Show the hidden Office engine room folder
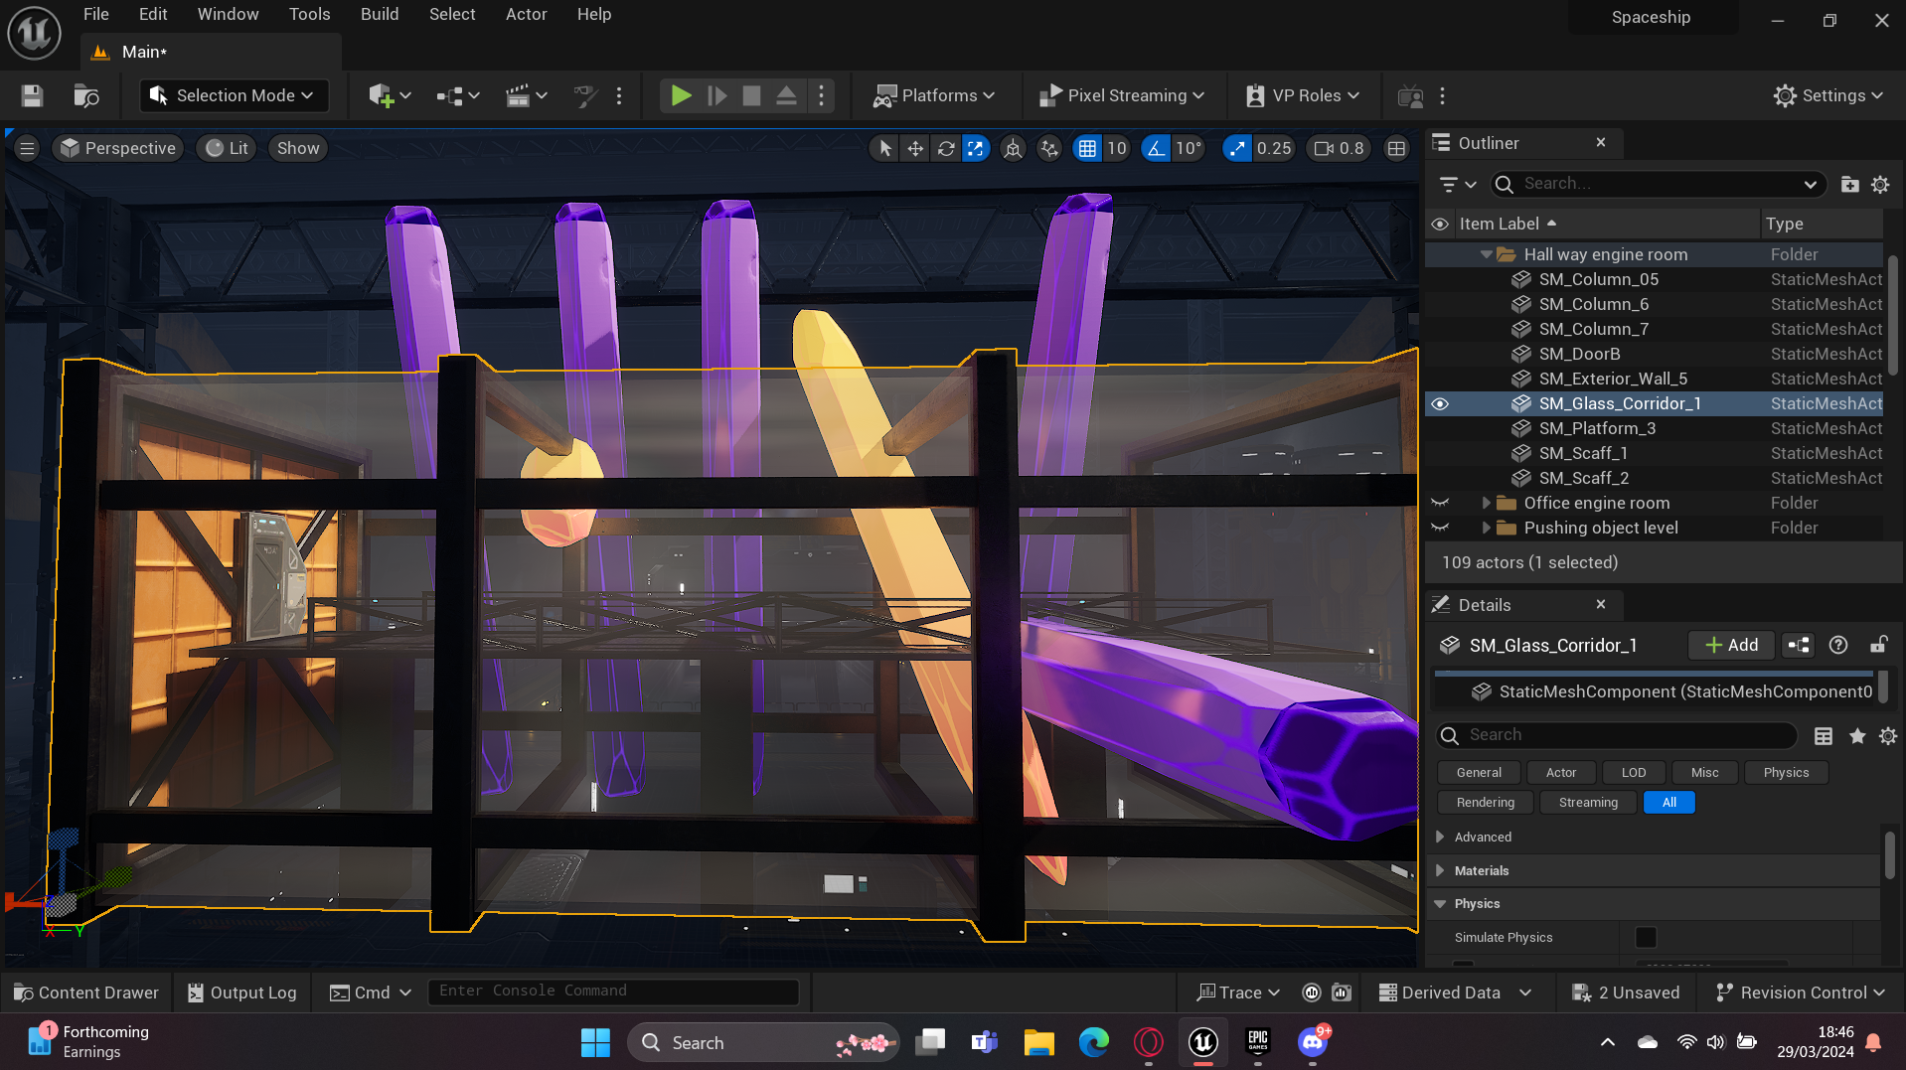Image resolution: width=1906 pixels, height=1070 pixels. (x=1440, y=503)
